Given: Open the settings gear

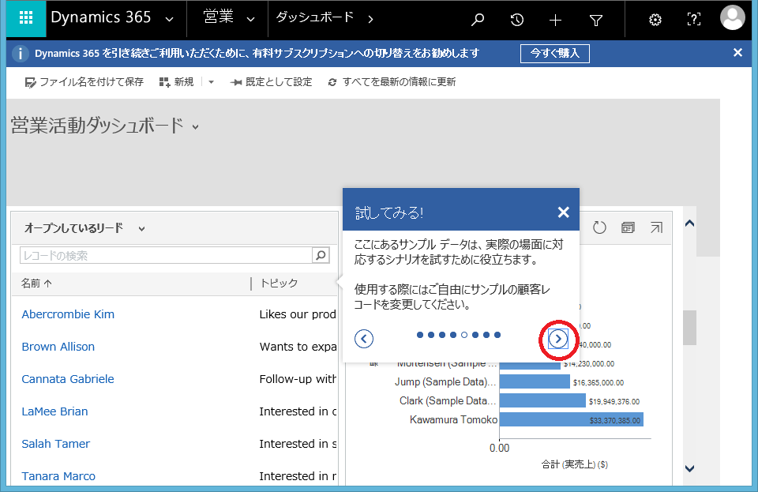Looking at the screenshot, I should pyautogui.click(x=655, y=20).
